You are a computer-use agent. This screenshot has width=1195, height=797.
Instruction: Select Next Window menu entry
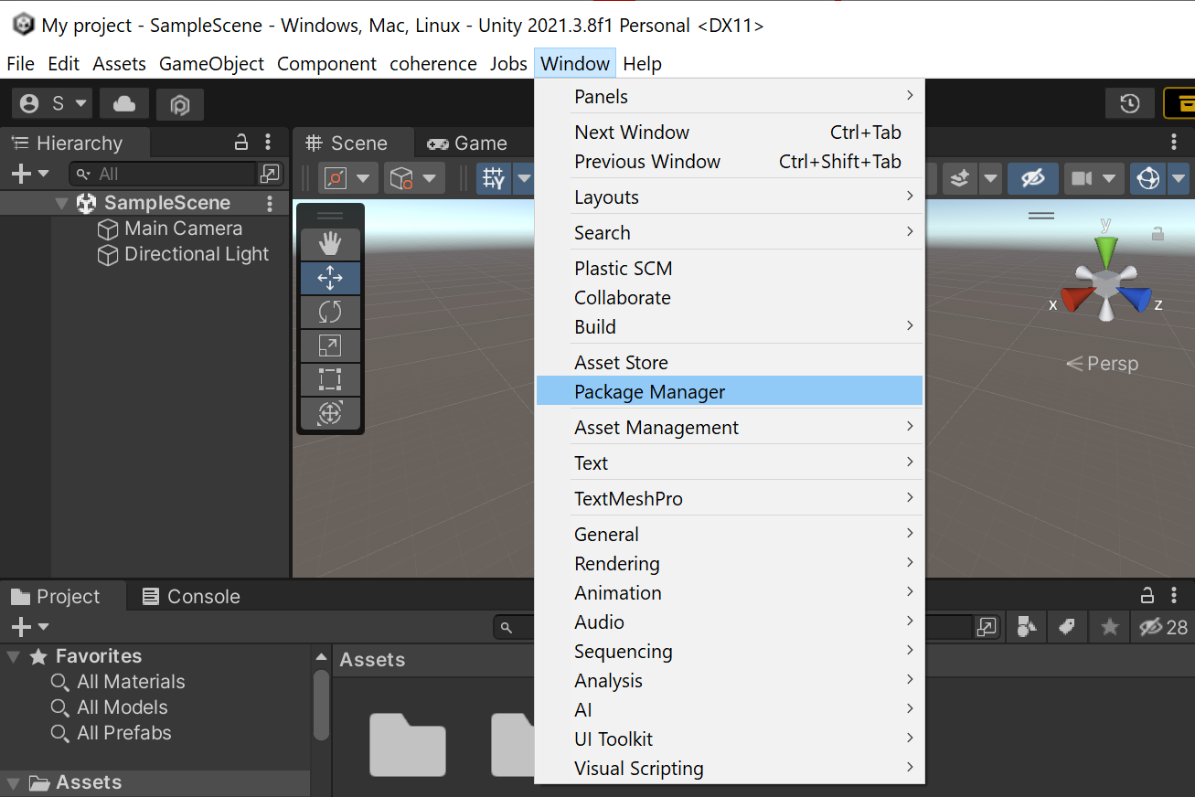point(729,132)
